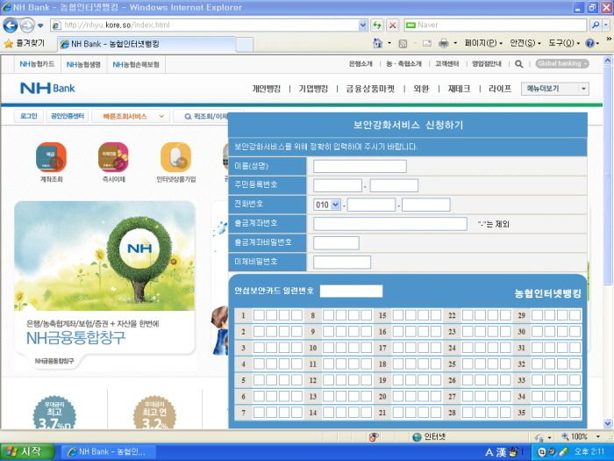
Task: Select the NH Bank 농협인터넷뱅킹 tab
Action: [x=146, y=44]
